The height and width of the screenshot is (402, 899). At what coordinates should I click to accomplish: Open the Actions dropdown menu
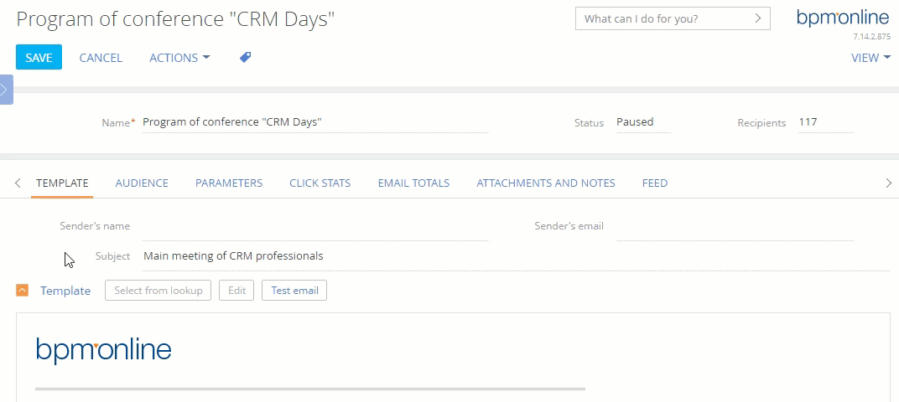179,58
